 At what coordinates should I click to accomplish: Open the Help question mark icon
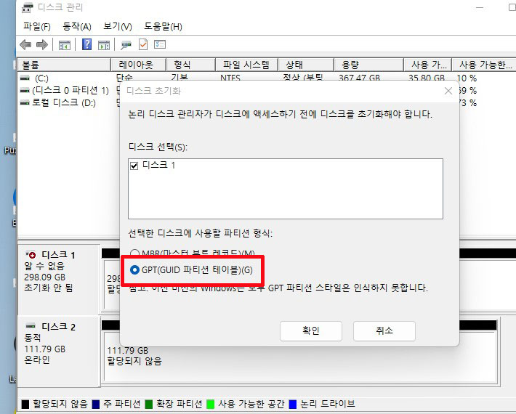click(87, 44)
